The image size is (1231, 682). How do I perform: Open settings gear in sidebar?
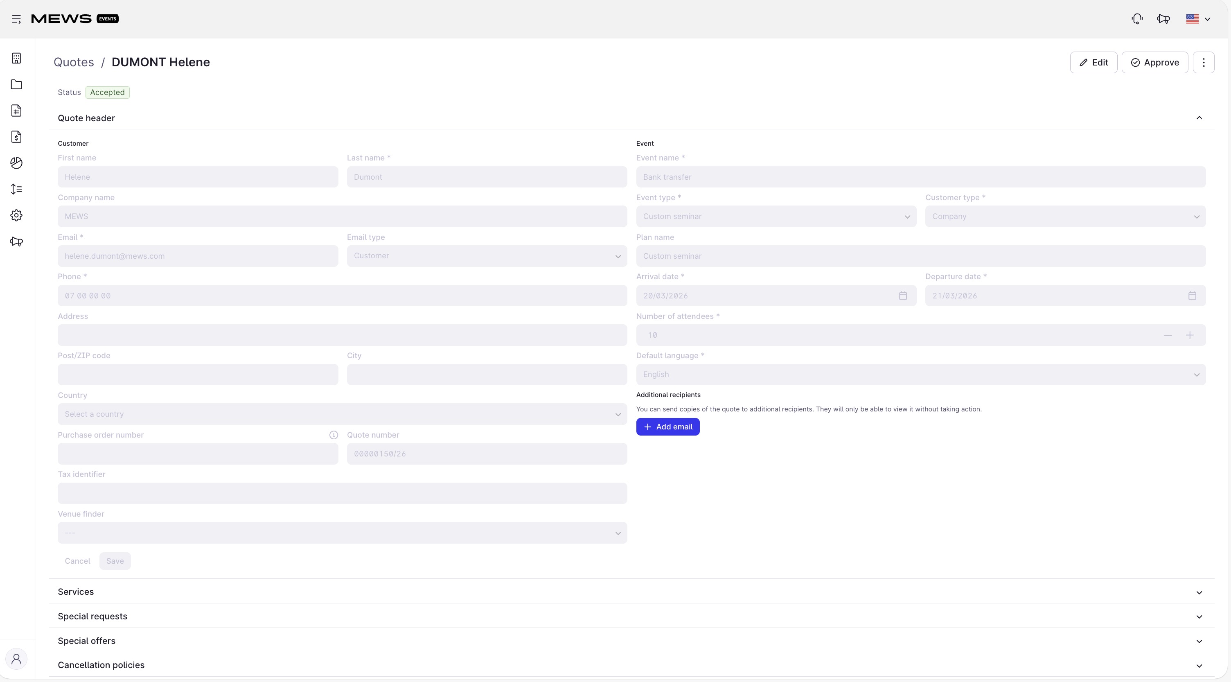[16, 216]
